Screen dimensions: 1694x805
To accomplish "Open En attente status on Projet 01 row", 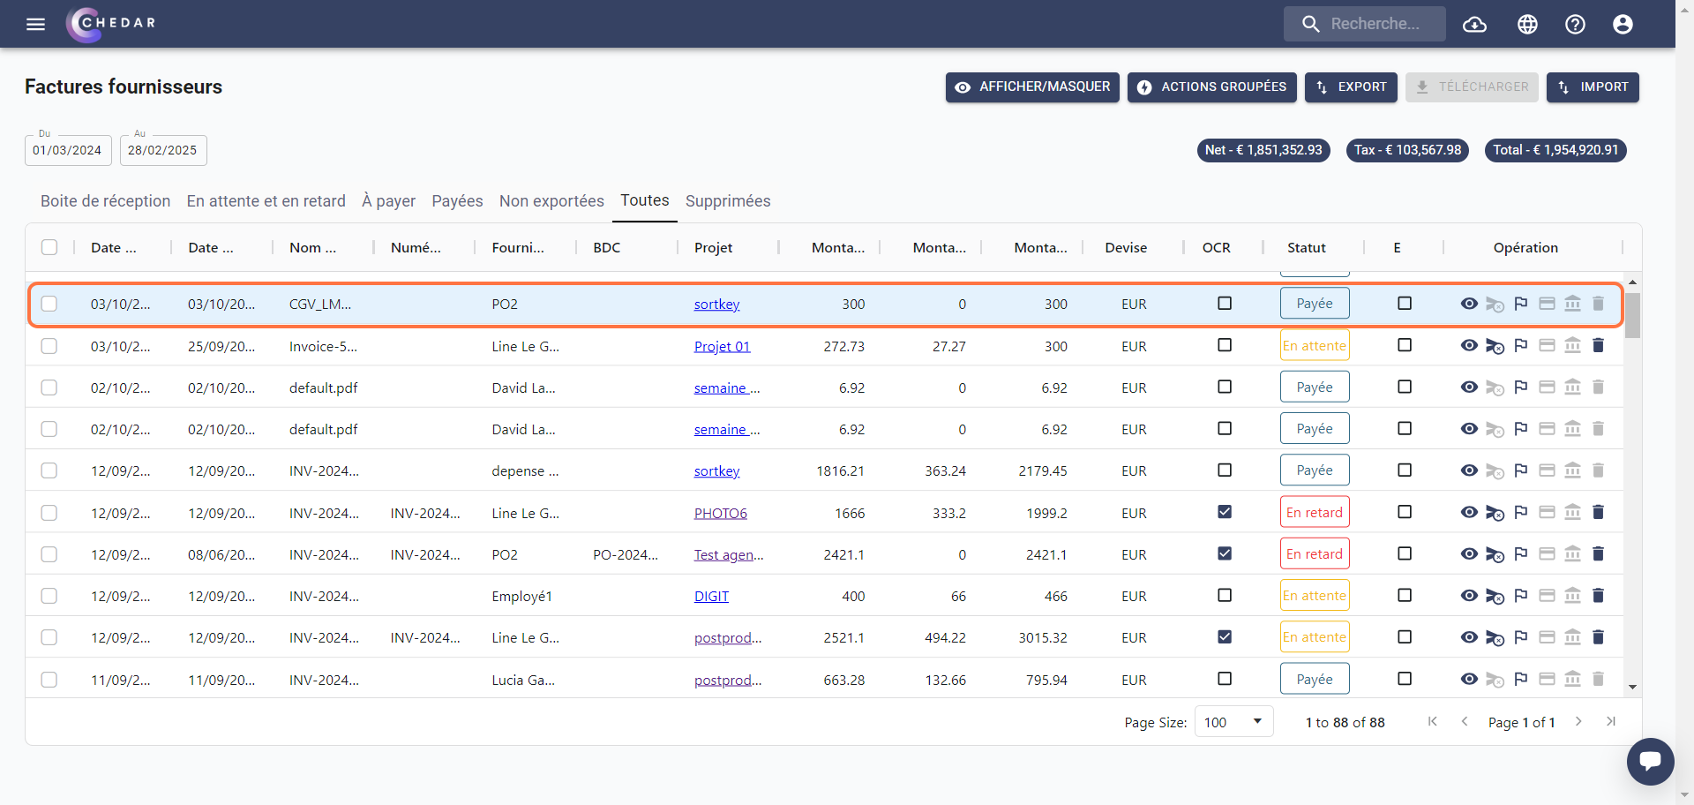I will pos(1315,345).
